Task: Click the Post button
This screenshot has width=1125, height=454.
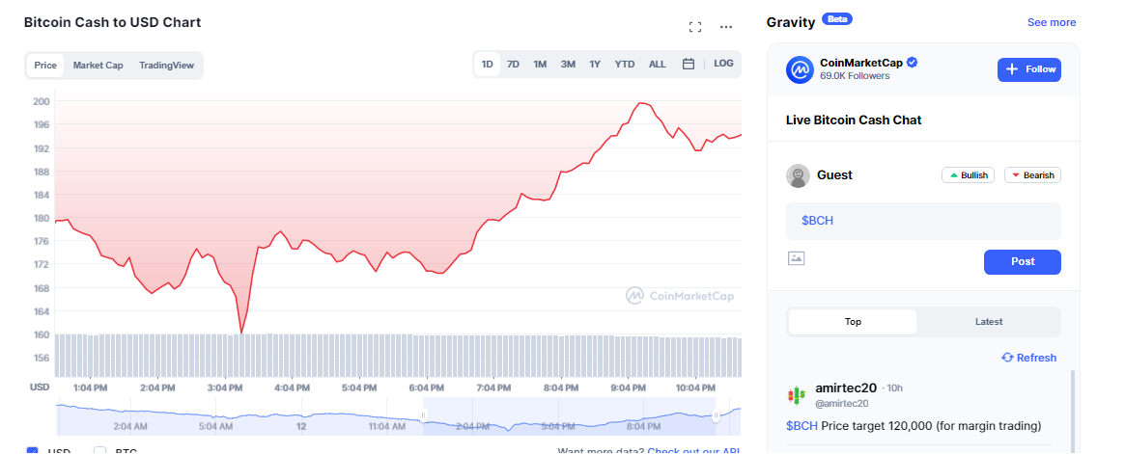Action: coord(1023,262)
